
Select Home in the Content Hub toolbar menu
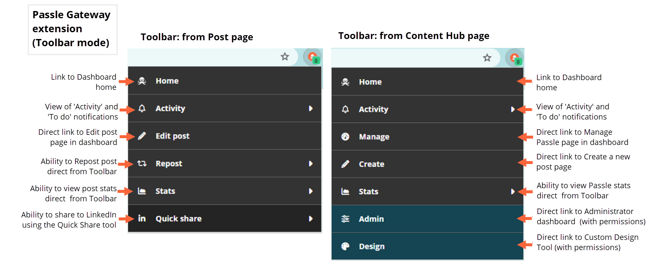click(x=428, y=82)
